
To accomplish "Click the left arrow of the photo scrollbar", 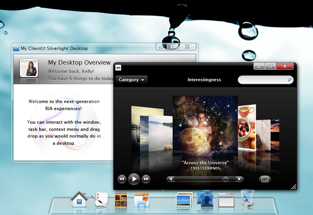I will click(170, 179).
